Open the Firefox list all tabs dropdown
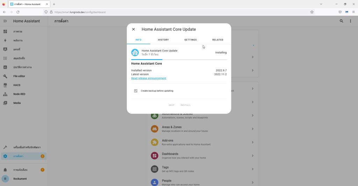The height and width of the screenshot is (186, 358). (321, 4)
